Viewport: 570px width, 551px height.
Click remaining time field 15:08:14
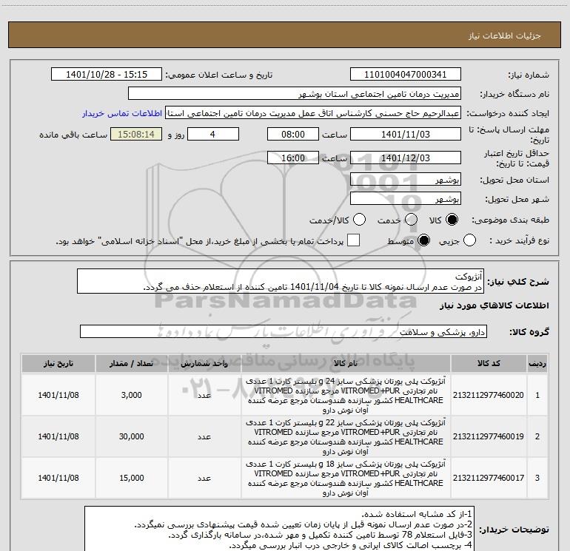pyautogui.click(x=136, y=134)
